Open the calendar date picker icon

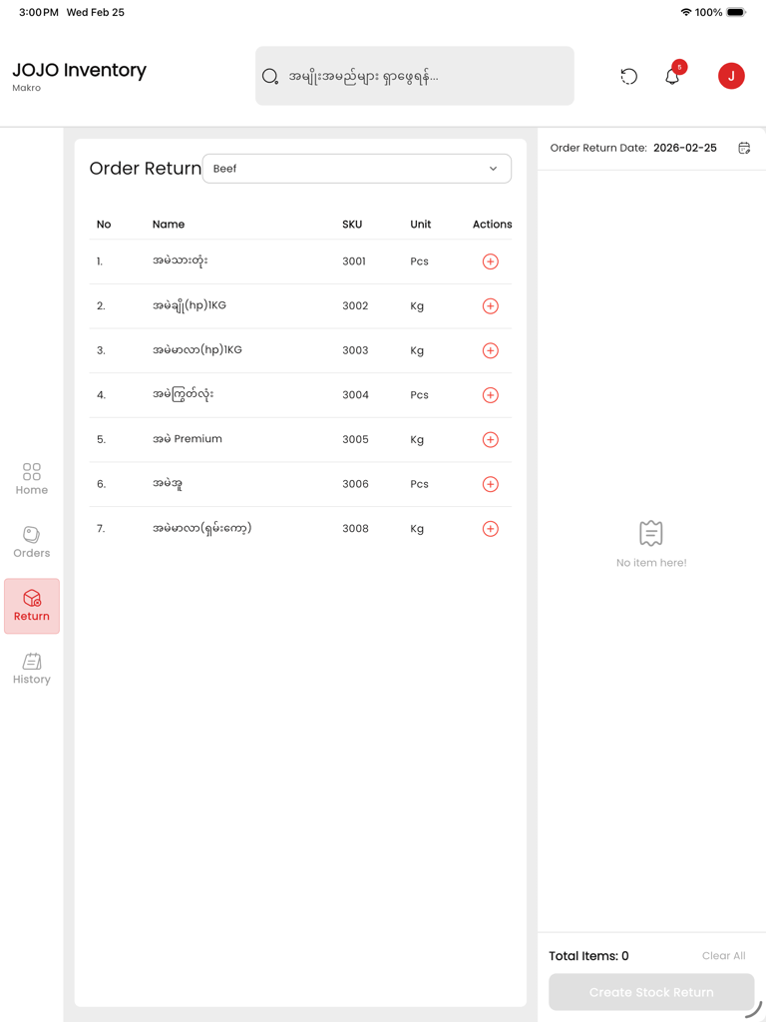pyautogui.click(x=744, y=148)
